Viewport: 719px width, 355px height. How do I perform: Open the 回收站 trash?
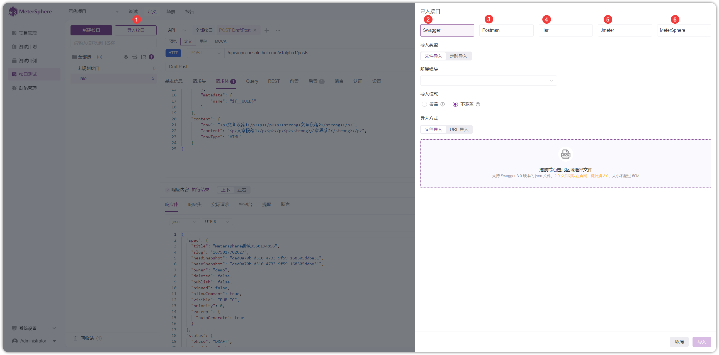[87, 338]
